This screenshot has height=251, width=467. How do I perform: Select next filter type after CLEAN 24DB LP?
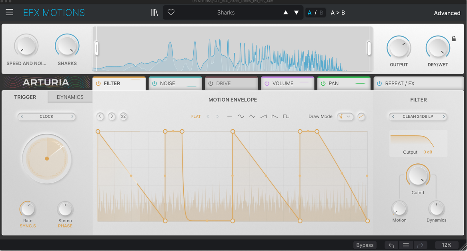tap(443, 116)
